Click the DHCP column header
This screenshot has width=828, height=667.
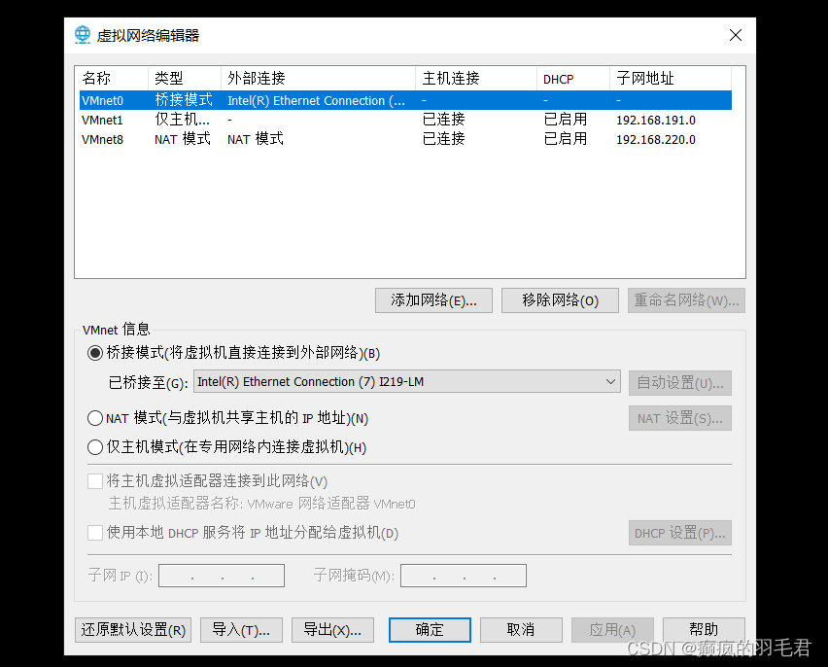click(573, 78)
